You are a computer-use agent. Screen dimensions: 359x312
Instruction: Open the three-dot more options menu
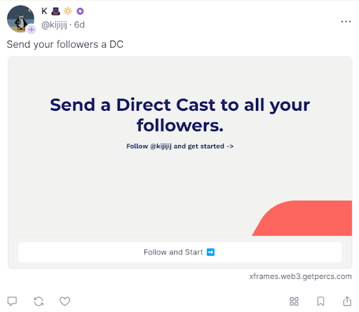346,22
